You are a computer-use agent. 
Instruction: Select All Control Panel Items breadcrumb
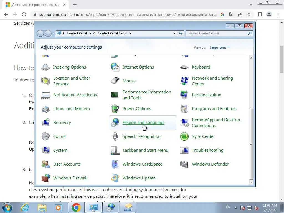point(110,33)
